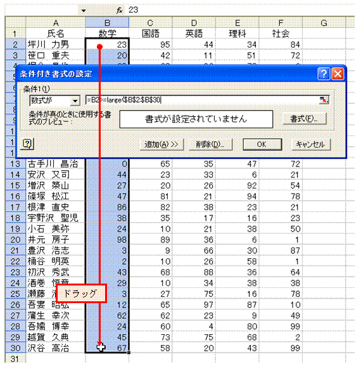
Task: Click the formula bar showing 23
Action: click(240, 10)
